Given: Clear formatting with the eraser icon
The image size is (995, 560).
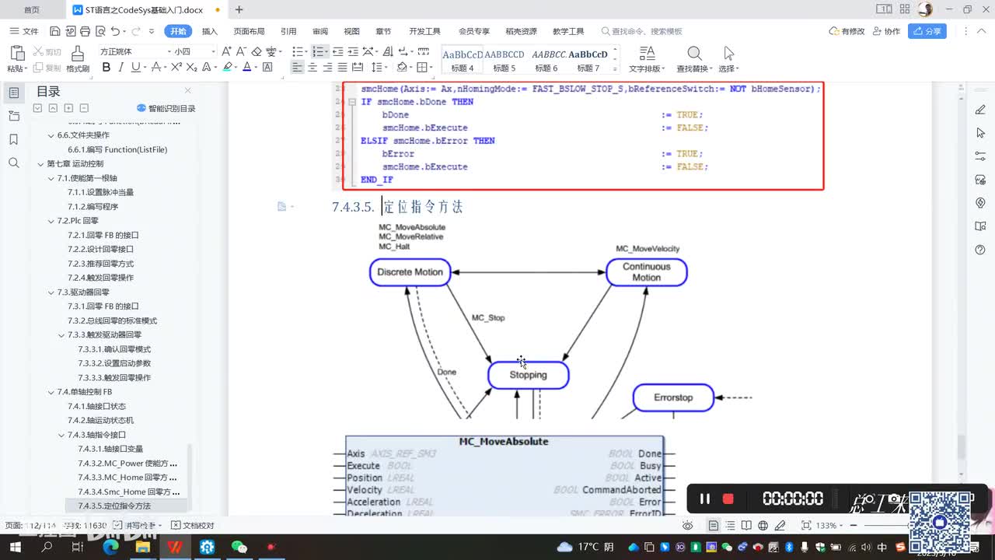Looking at the screenshot, I should click(257, 51).
